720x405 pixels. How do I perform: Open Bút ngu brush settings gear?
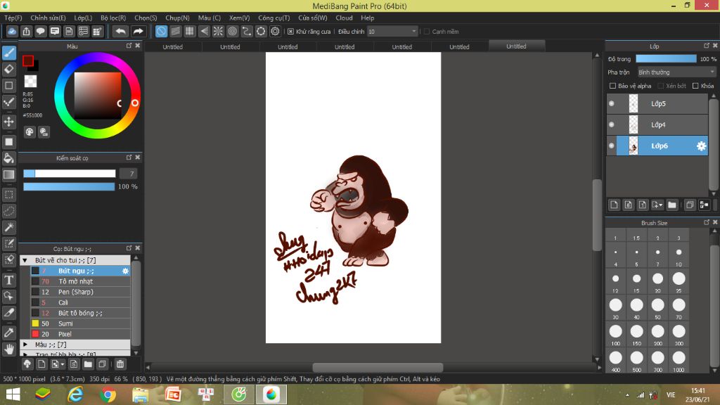coord(125,271)
